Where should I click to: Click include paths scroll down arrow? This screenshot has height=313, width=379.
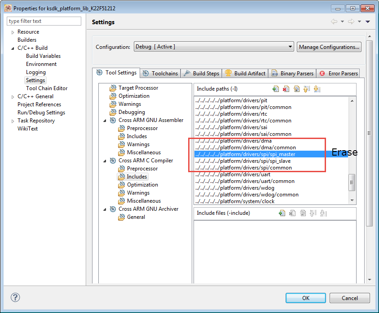click(352, 200)
